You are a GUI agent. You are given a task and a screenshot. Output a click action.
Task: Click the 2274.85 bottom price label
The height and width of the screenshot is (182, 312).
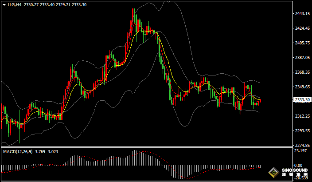tap(301, 146)
